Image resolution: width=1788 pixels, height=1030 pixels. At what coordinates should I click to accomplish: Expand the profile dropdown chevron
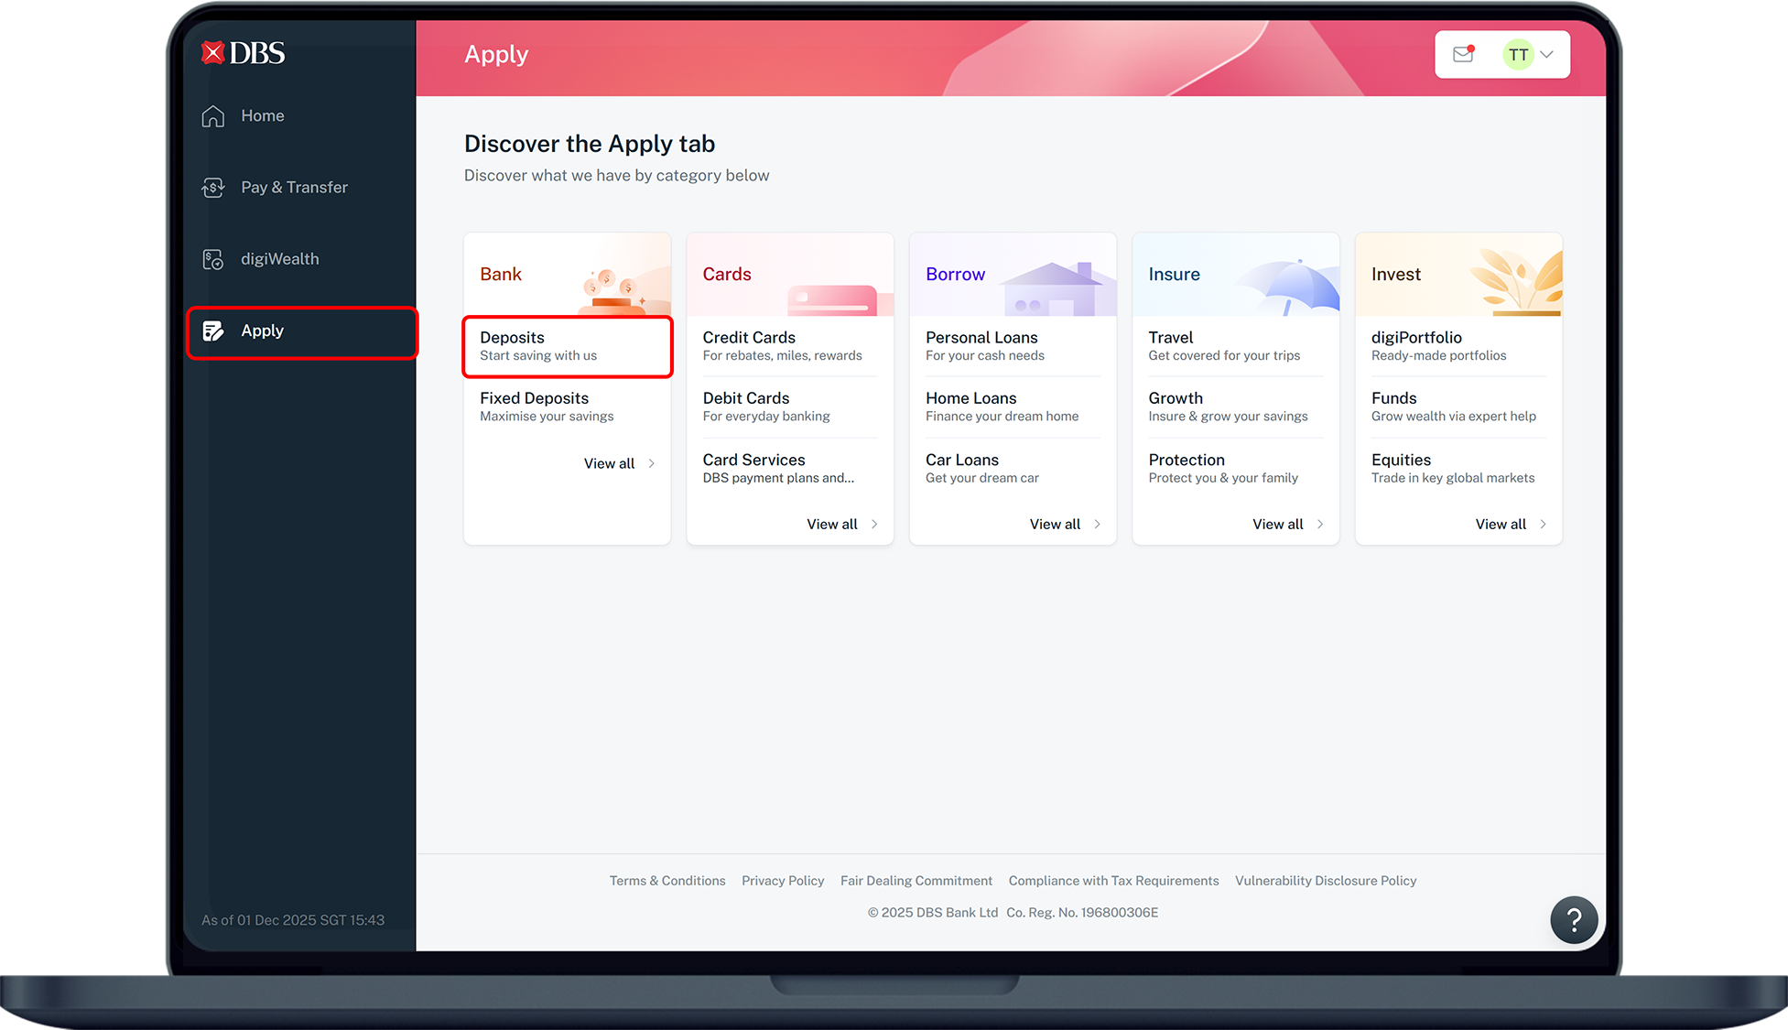point(1547,54)
